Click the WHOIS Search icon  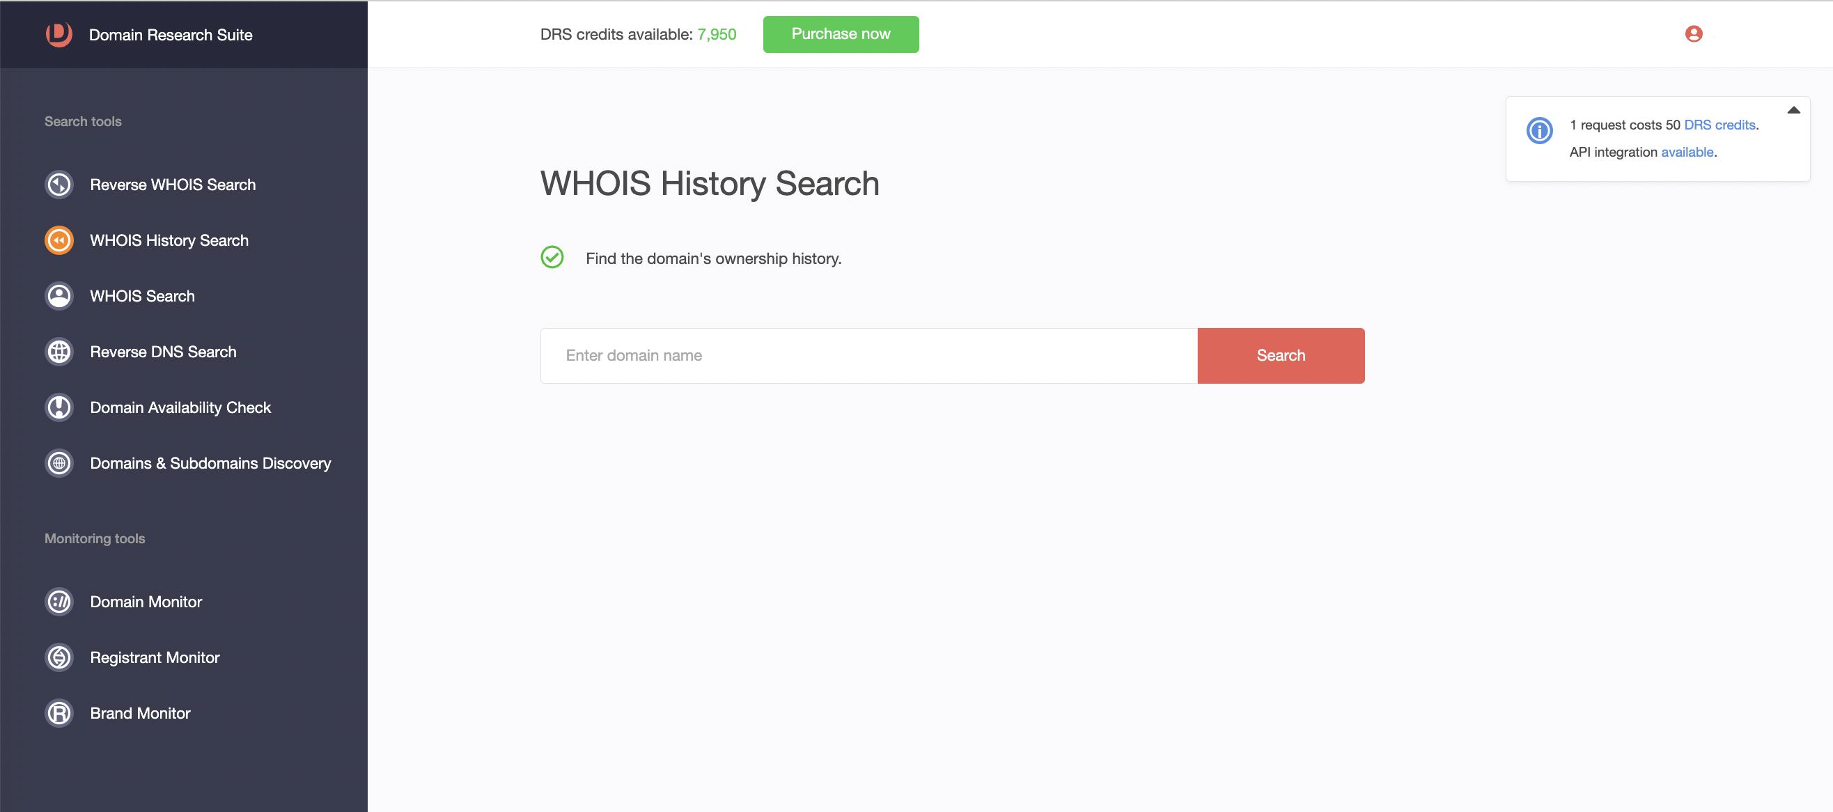point(58,295)
